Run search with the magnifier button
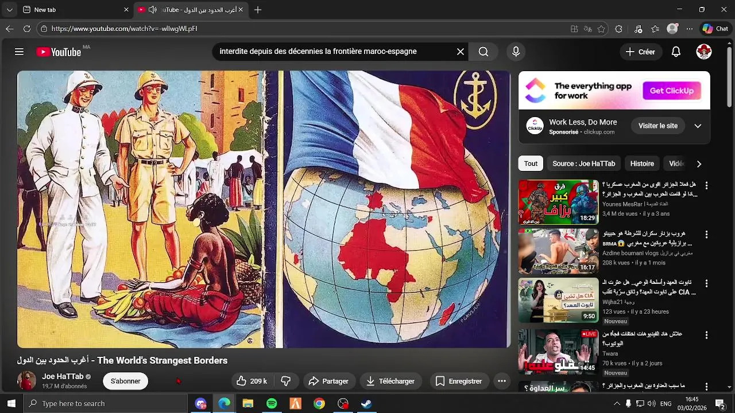Viewport: 735px width, 413px height. click(483, 52)
